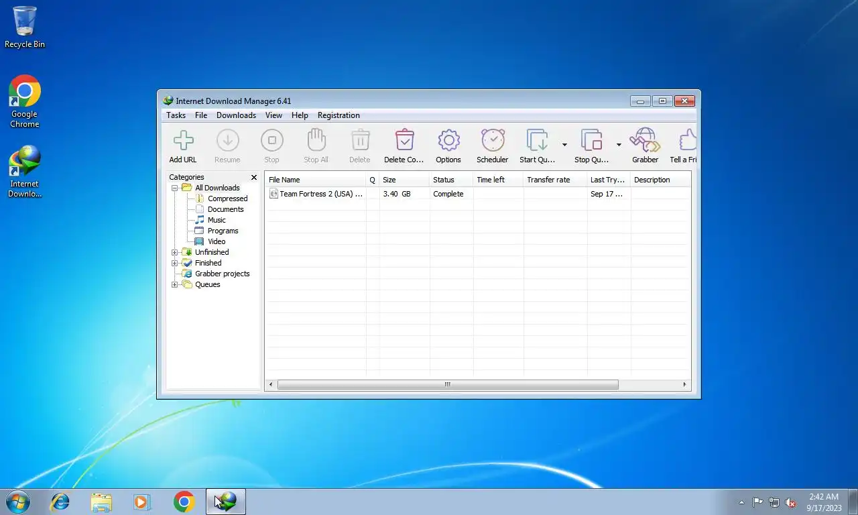Select the Music category
Image resolution: width=858 pixels, height=515 pixels.
click(217, 220)
